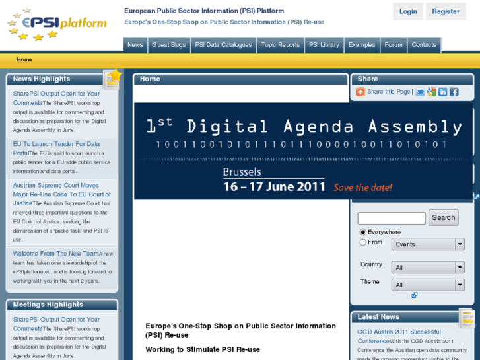Open Welcome From The New Team article

point(55,254)
